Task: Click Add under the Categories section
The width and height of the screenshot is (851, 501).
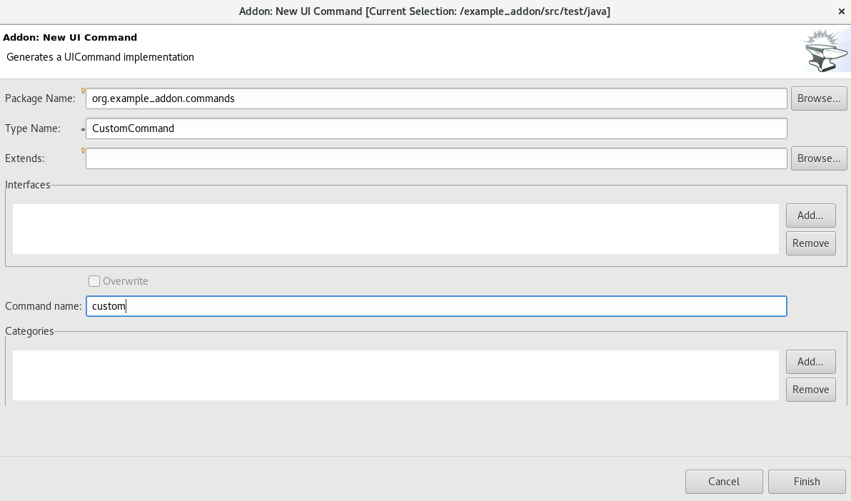Action: pos(810,361)
